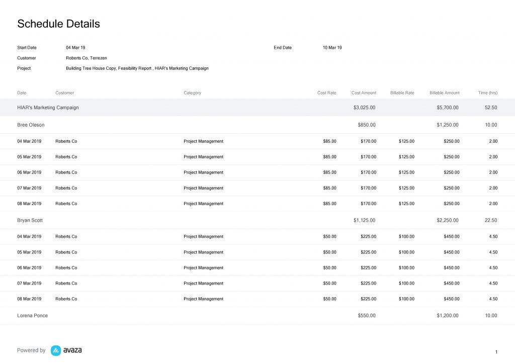
Task: Collapse the HIAR's Marketing Campaign section
Action: point(48,108)
